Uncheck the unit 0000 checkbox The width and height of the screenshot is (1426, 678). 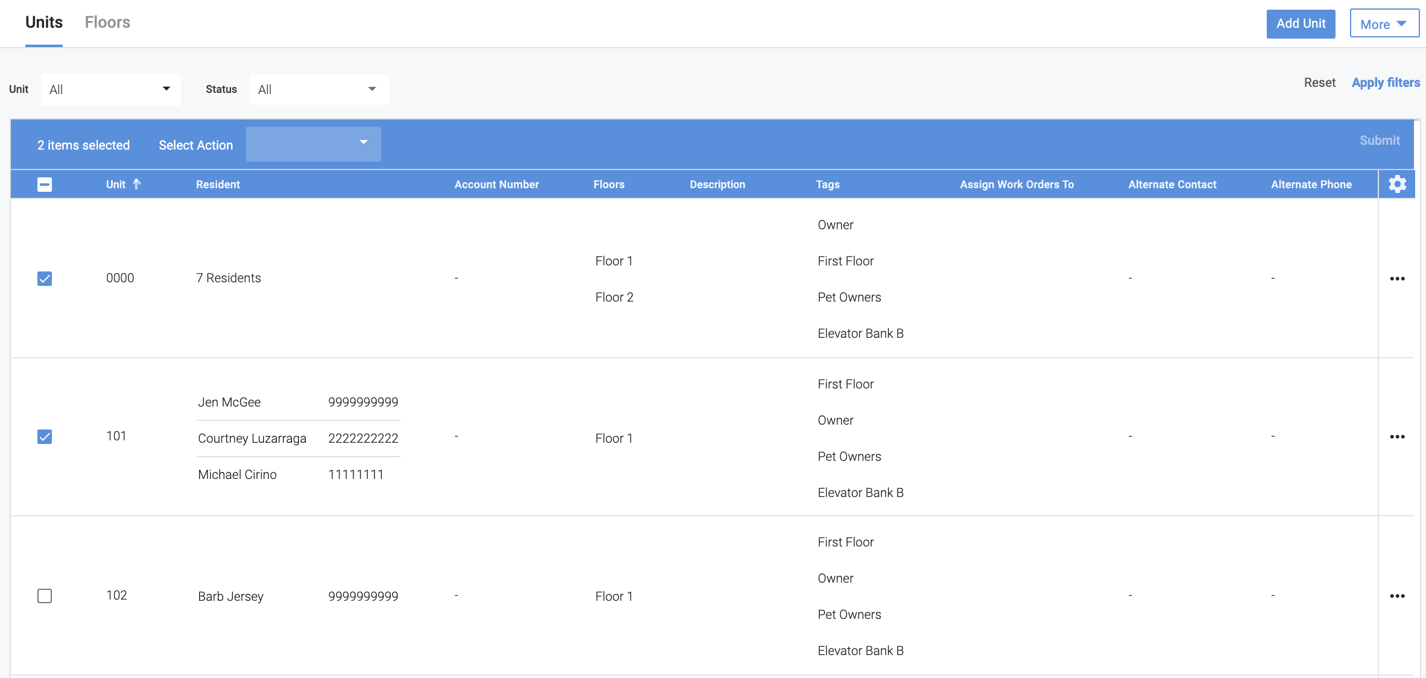coord(45,279)
